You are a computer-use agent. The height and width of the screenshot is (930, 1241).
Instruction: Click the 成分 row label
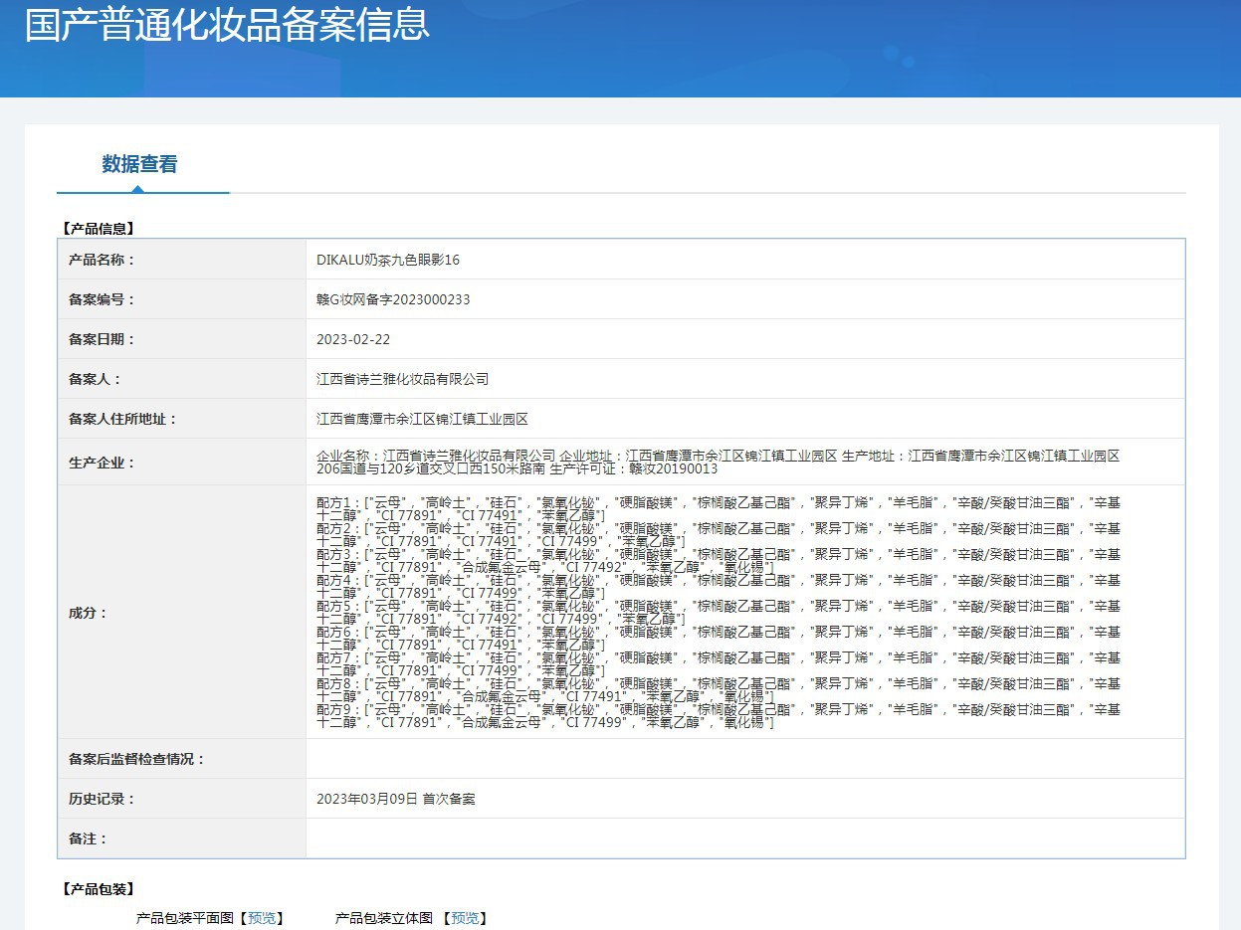[x=88, y=613]
